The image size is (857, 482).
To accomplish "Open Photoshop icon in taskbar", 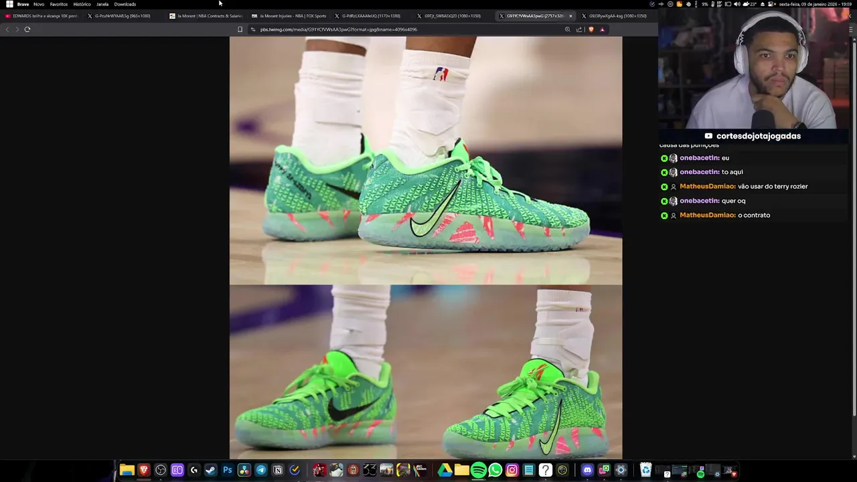I will pyautogui.click(x=228, y=470).
